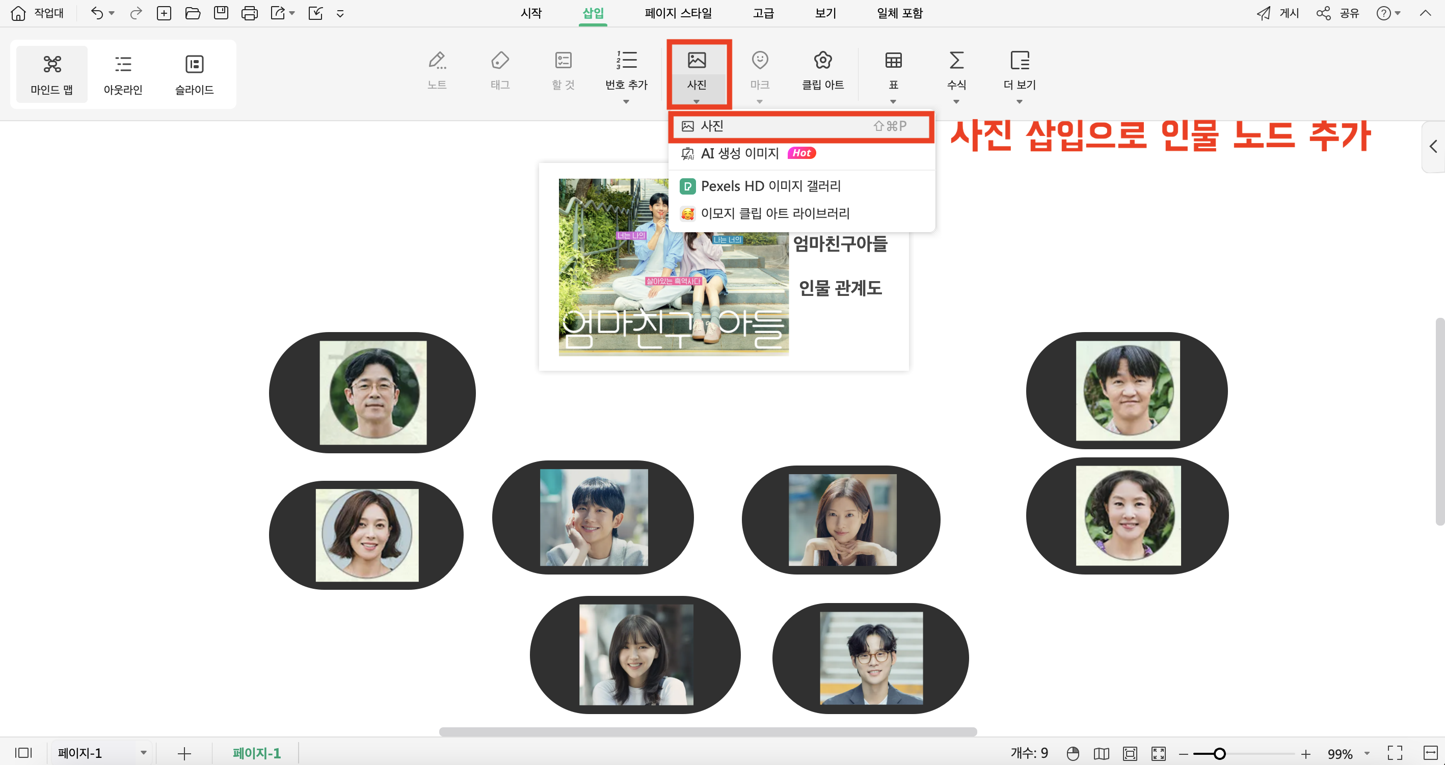
Task: Select the 슬라이드 view mode
Action: (194, 74)
